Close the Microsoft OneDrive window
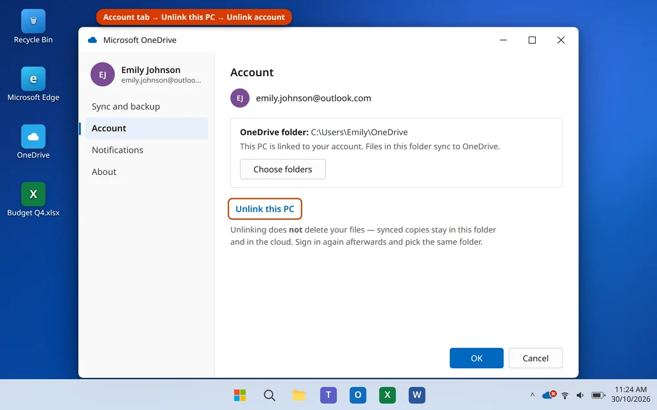657x410 pixels. point(561,40)
